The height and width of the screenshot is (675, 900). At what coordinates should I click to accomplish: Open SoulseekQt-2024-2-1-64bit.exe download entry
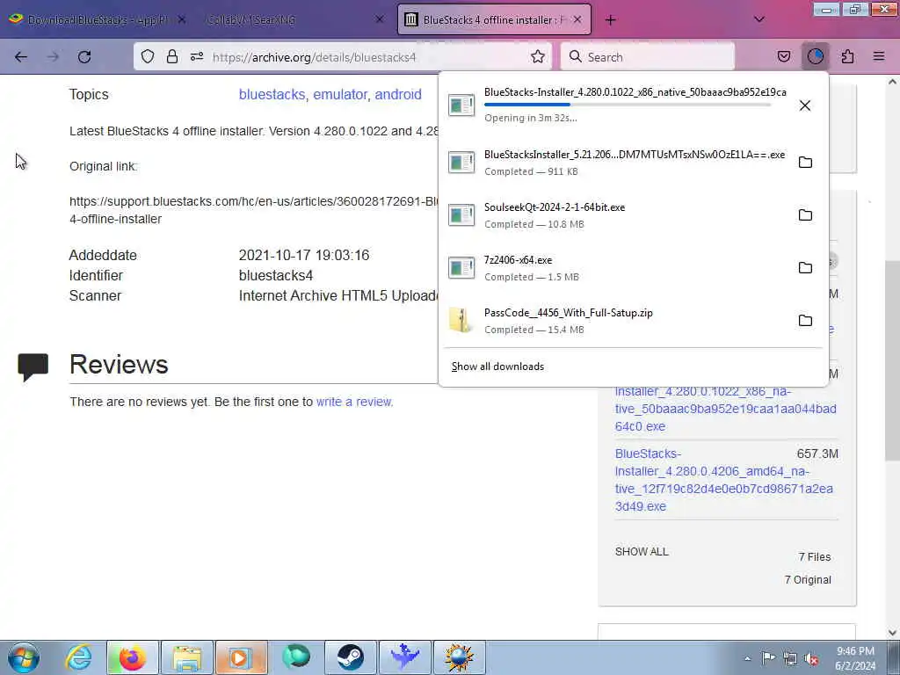(617, 215)
